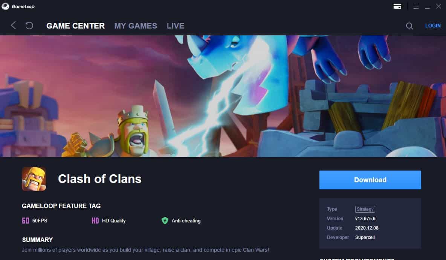The width and height of the screenshot is (446, 260).
Task: Click the Clash of Clans banner image
Action: pyautogui.click(x=223, y=96)
